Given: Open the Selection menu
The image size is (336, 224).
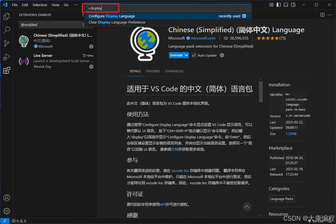Looking at the screenshot, I should pos(40,5).
